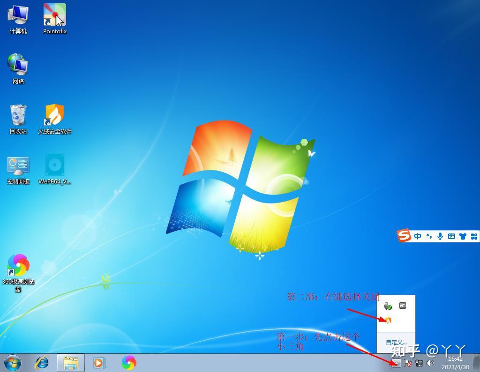Open the volume speaker tray icon

coord(430,363)
